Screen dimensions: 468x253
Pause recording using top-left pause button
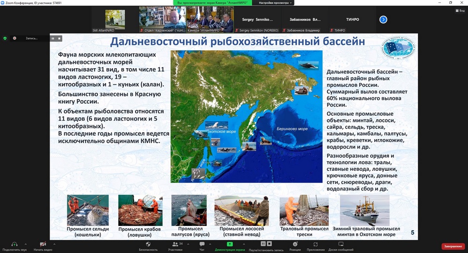(x=53, y=38)
